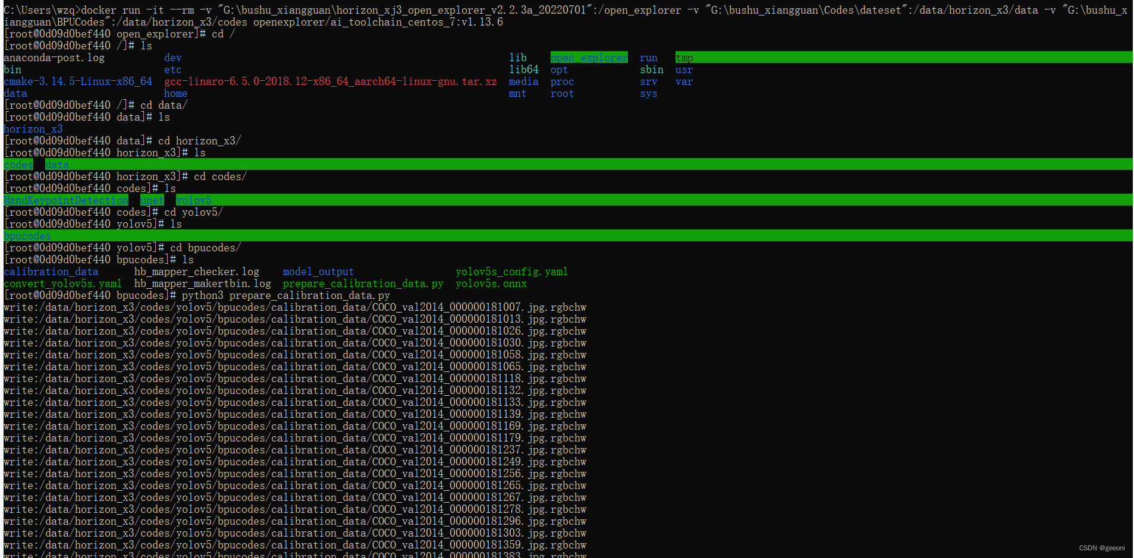Click the highlighted 'unet' directory
The image size is (1134, 558).
click(152, 200)
